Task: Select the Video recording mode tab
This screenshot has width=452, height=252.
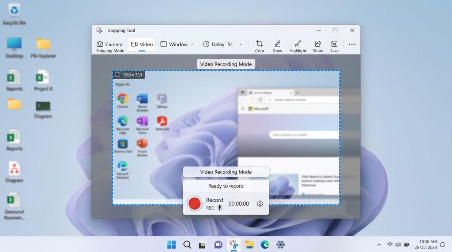Action: tap(142, 44)
